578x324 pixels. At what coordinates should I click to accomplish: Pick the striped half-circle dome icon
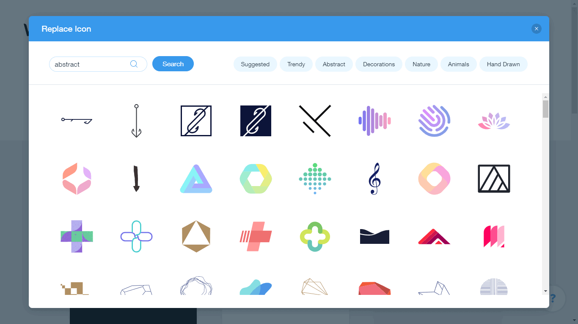(494, 286)
